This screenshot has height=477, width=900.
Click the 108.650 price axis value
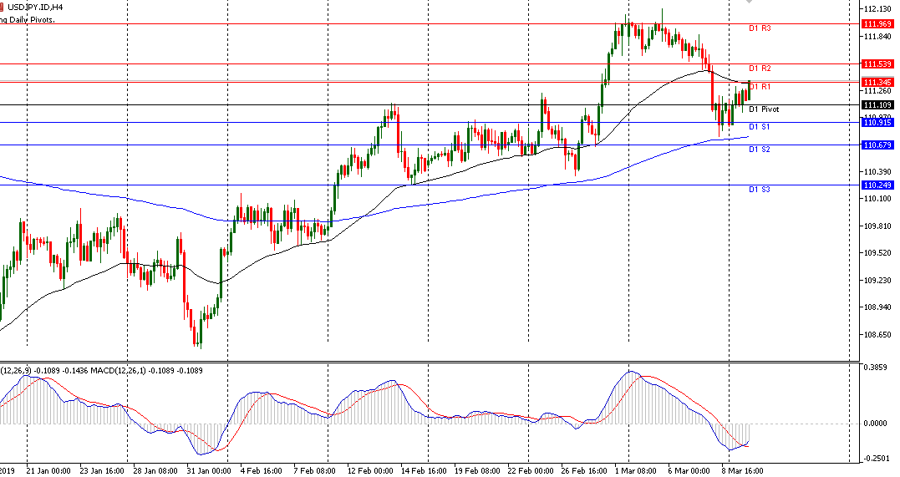point(877,335)
